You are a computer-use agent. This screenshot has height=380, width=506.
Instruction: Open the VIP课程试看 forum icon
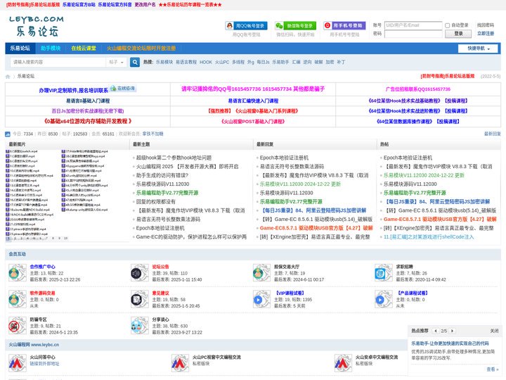[x=261, y=299]
